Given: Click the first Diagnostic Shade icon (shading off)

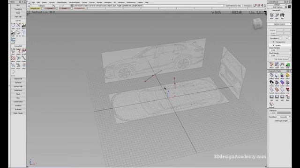Looking at the screenshot, I should click(271, 76).
